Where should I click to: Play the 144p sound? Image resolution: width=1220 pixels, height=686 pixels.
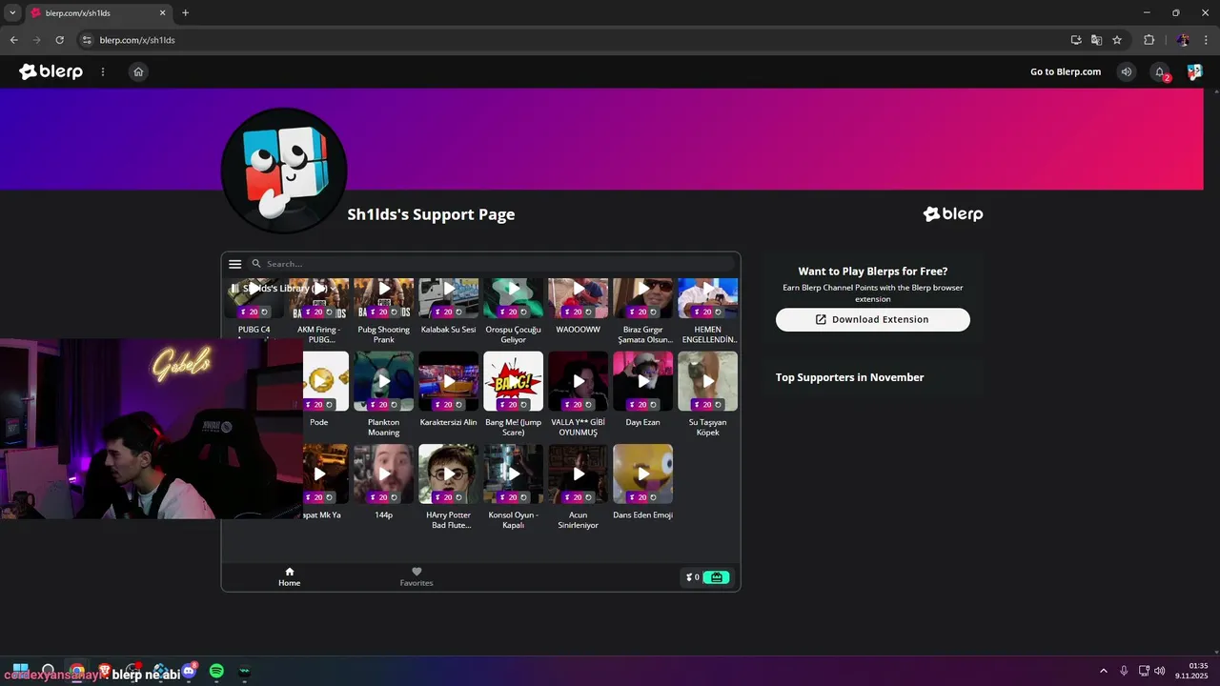(x=384, y=474)
